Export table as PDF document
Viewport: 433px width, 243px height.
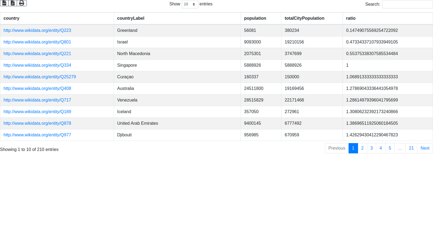13,3
